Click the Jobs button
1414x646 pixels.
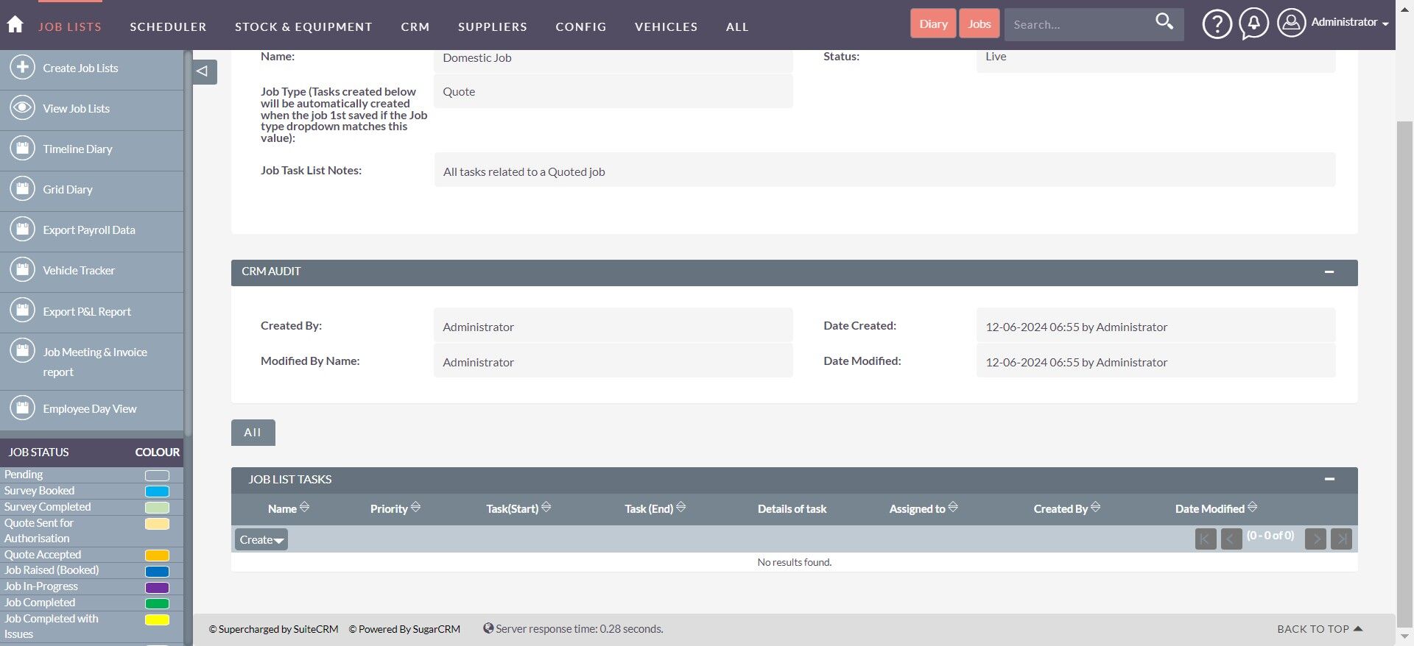[x=979, y=24]
